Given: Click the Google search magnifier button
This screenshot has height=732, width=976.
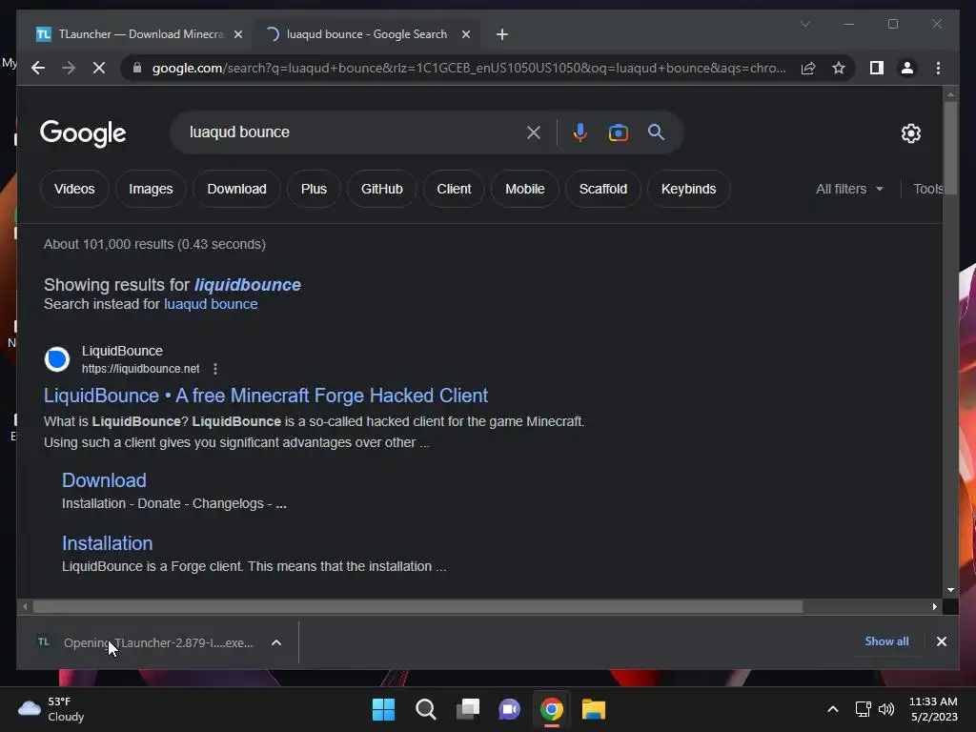Looking at the screenshot, I should pos(656,132).
